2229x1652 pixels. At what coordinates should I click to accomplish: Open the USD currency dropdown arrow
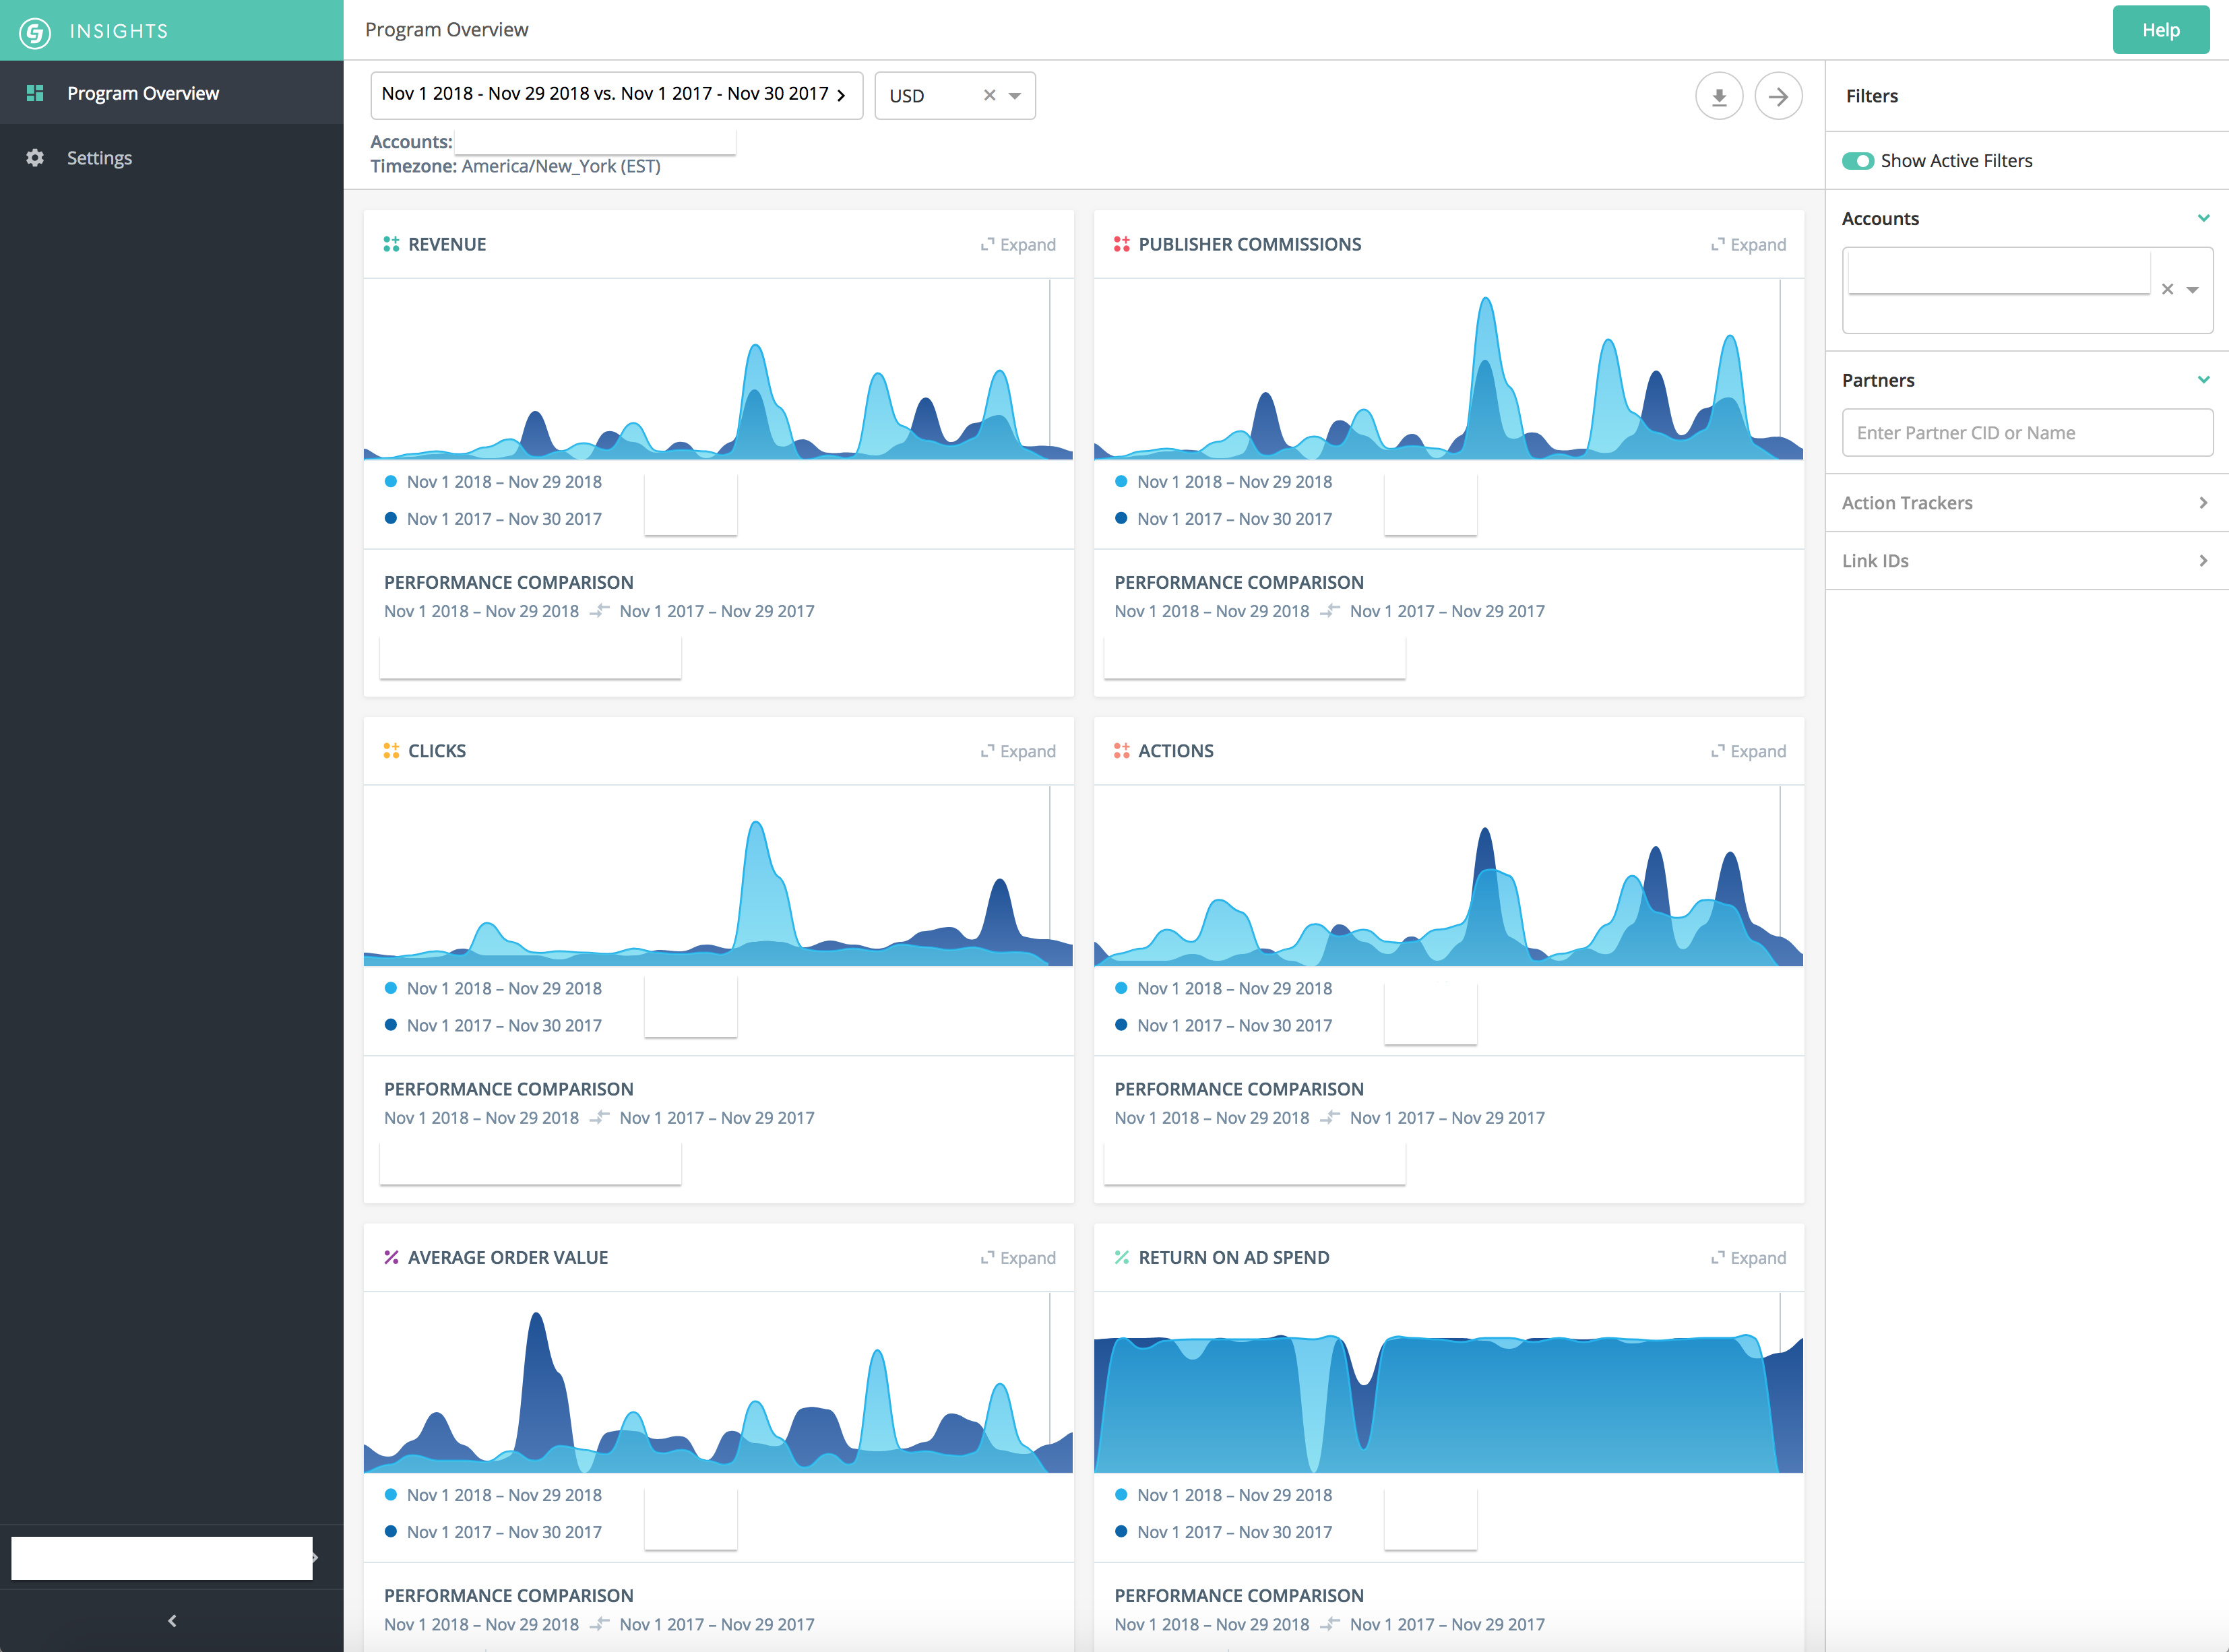point(1015,96)
